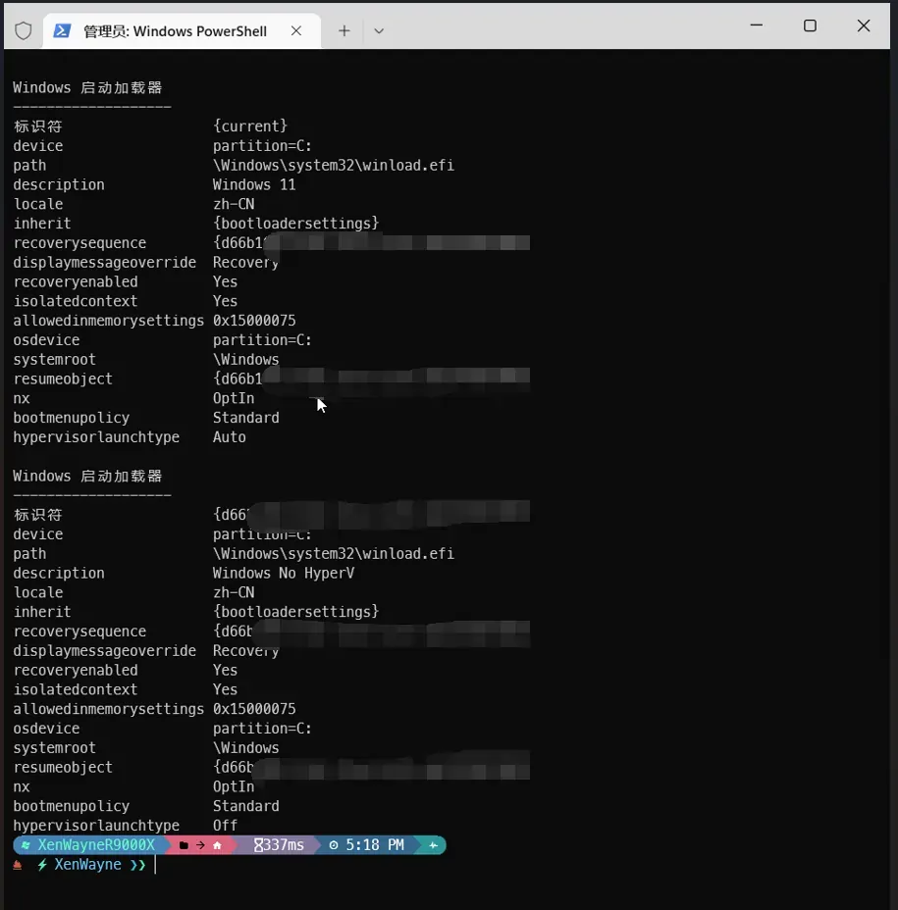Click the clock icon beside 5:18 PM

coord(334,845)
